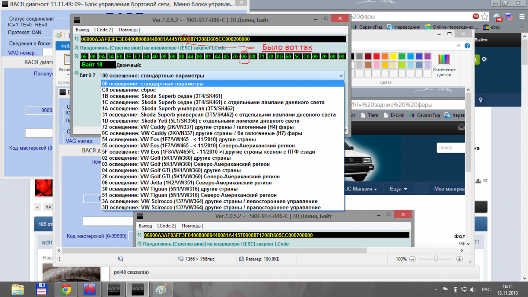528x297 pixels.
Task: Click the long coding string in the upper LCode window
Action: coord(213,39)
